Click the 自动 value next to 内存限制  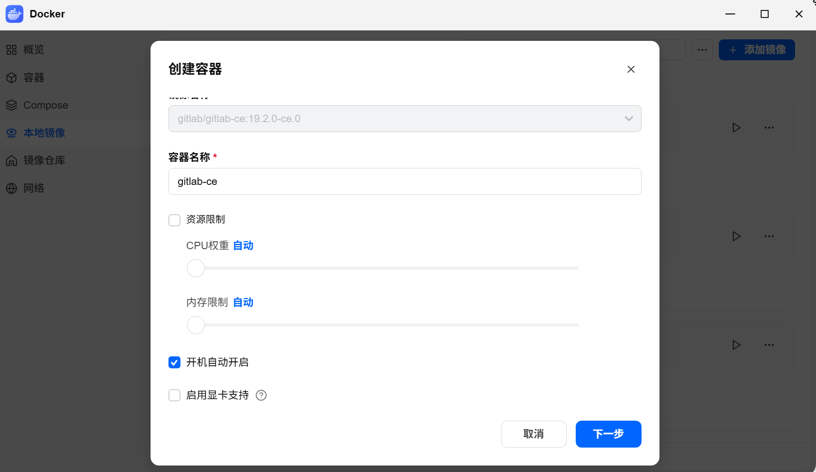point(243,303)
